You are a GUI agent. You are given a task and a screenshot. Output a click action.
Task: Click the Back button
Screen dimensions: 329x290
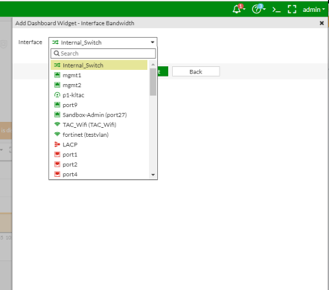coord(195,72)
